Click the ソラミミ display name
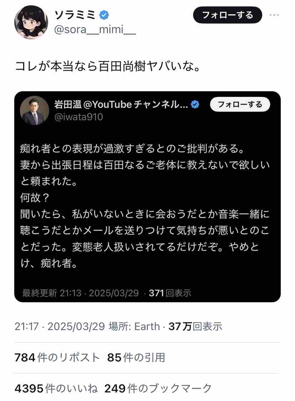Image resolution: width=295 pixels, height=401 pixels. click(74, 15)
